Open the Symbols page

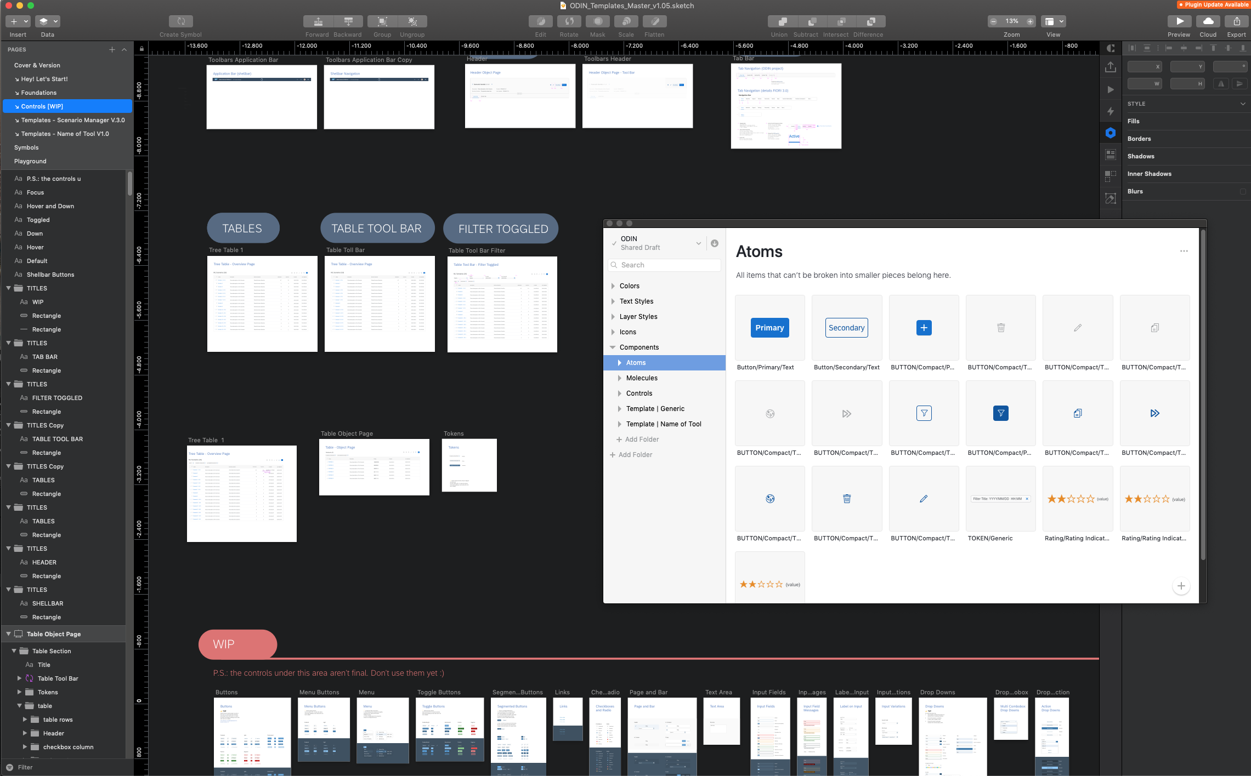26,147
